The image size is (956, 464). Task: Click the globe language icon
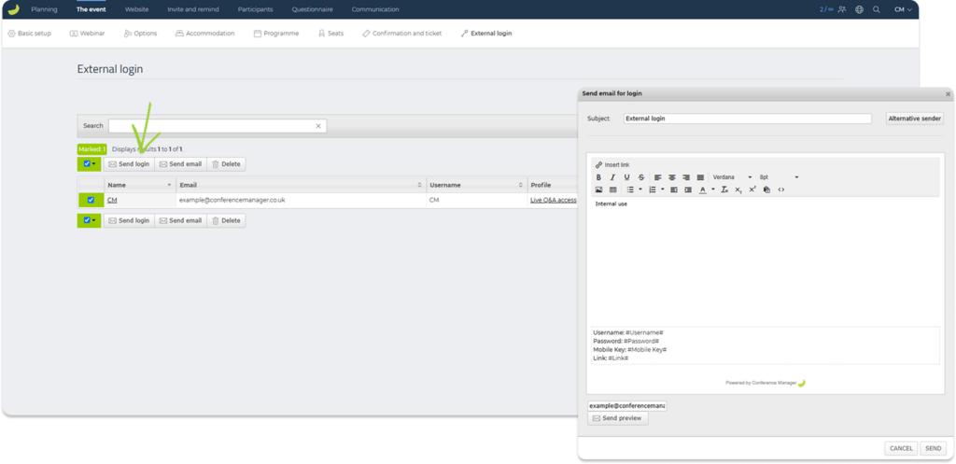click(x=859, y=9)
